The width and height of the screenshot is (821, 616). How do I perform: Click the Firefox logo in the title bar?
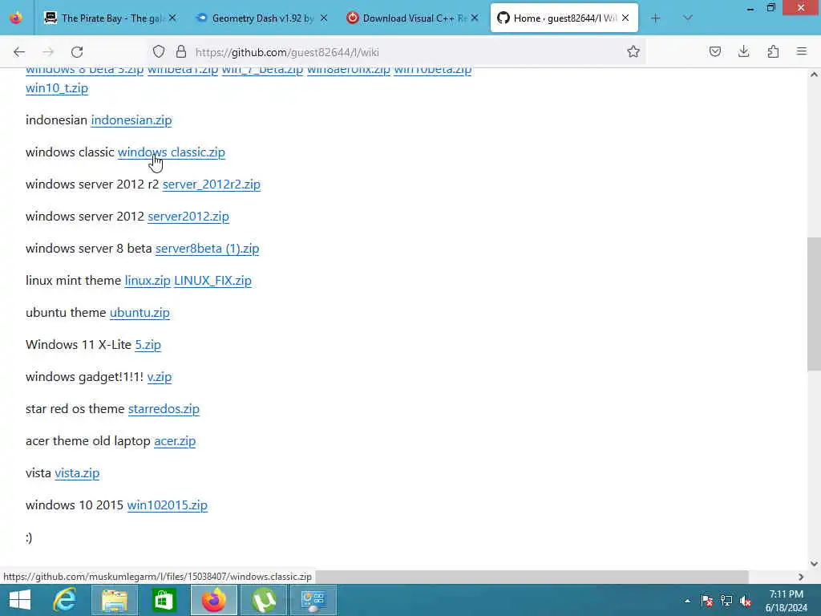[x=16, y=18]
